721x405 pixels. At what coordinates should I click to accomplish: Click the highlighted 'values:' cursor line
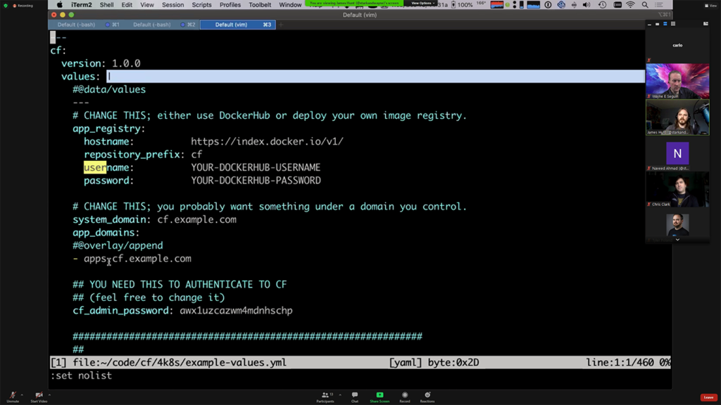point(353,76)
